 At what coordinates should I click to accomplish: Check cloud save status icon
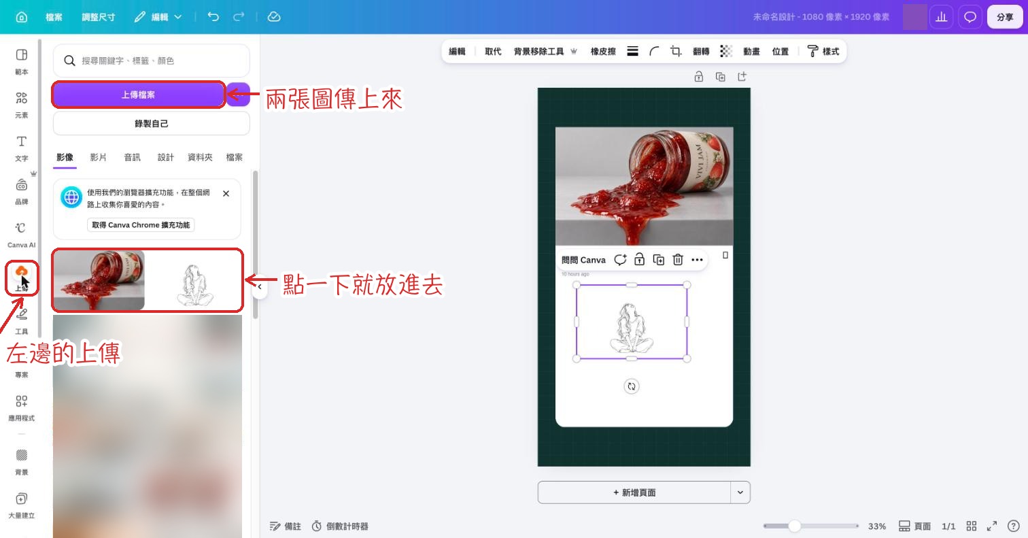[274, 17]
